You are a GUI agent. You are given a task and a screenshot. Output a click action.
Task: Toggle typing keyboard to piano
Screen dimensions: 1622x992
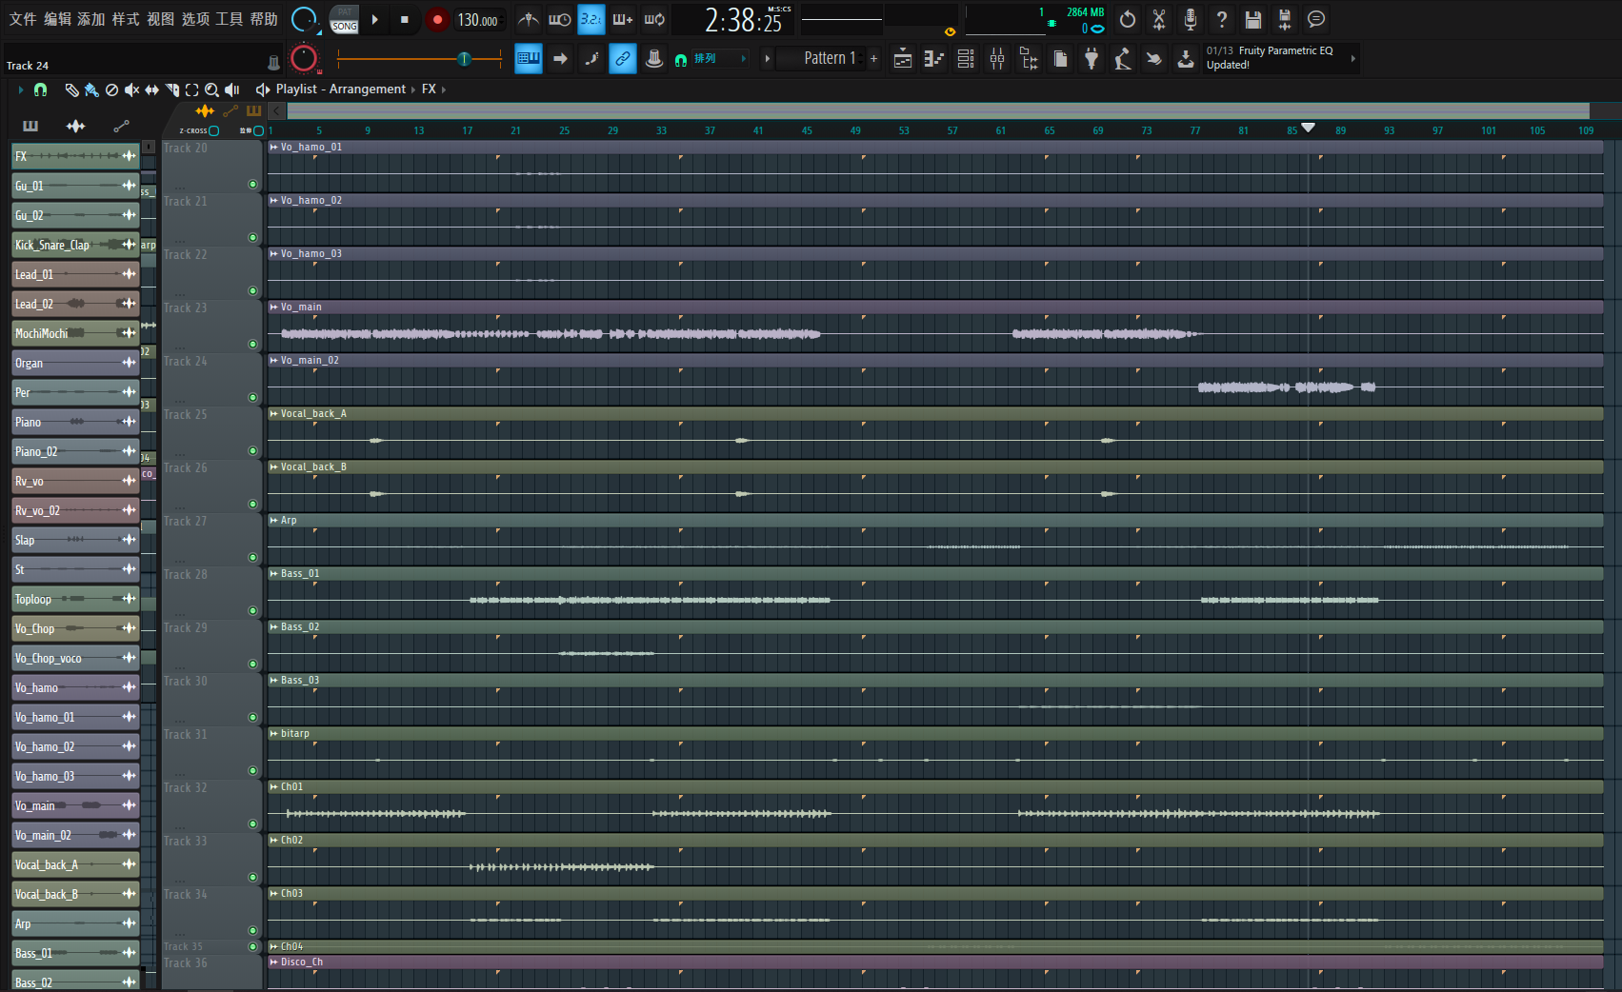coord(529,58)
